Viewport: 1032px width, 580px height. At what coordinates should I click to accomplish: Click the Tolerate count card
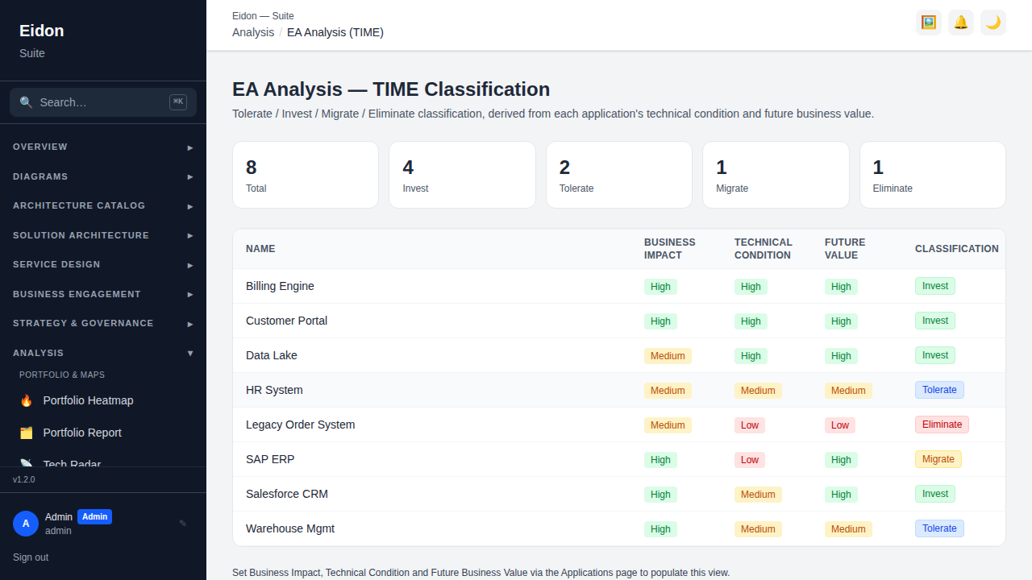pyautogui.click(x=619, y=175)
